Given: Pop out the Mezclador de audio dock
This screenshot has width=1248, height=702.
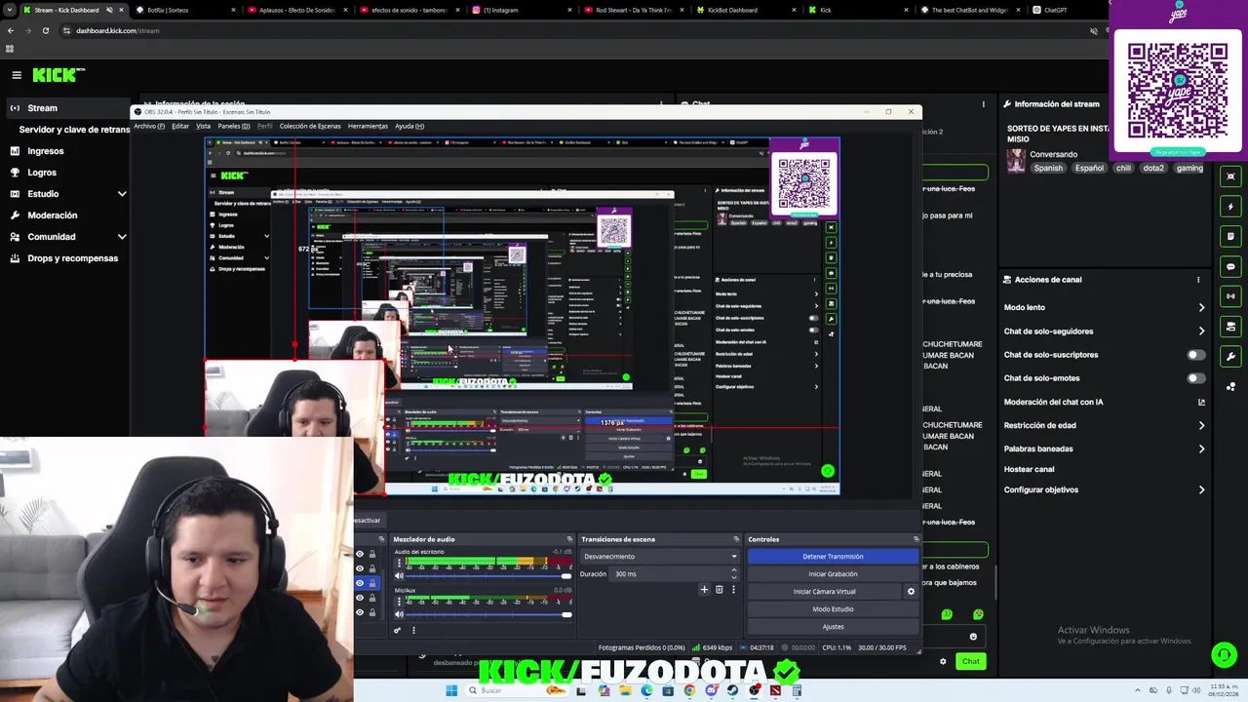Looking at the screenshot, I should (x=569, y=539).
